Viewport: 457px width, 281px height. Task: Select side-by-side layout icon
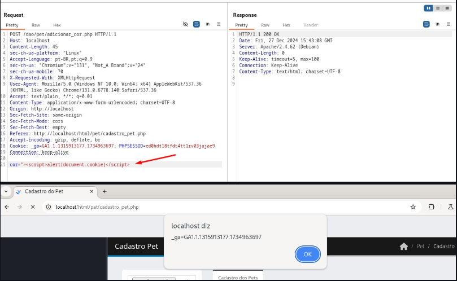(x=428, y=8)
